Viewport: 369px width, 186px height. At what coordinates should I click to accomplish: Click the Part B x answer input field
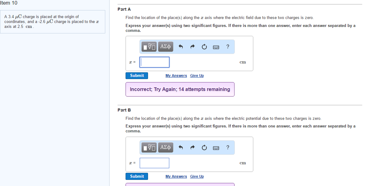[x=154, y=163]
